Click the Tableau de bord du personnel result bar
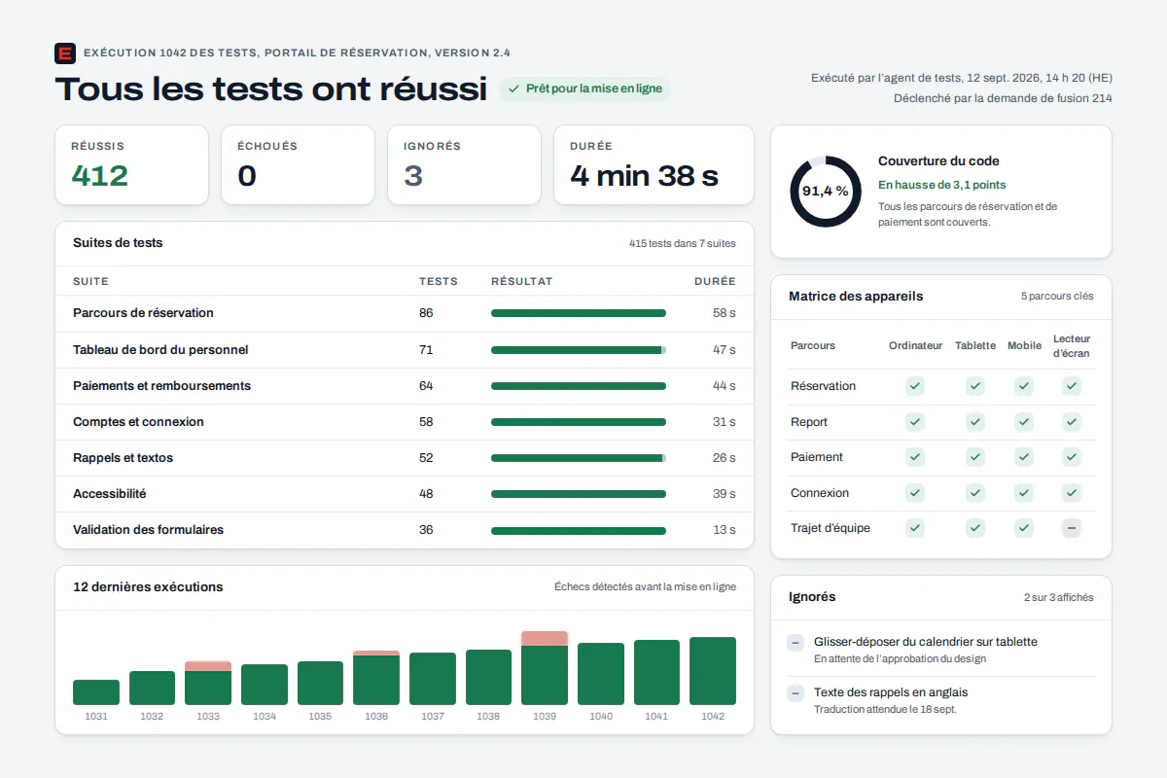The image size is (1167, 778). point(579,350)
